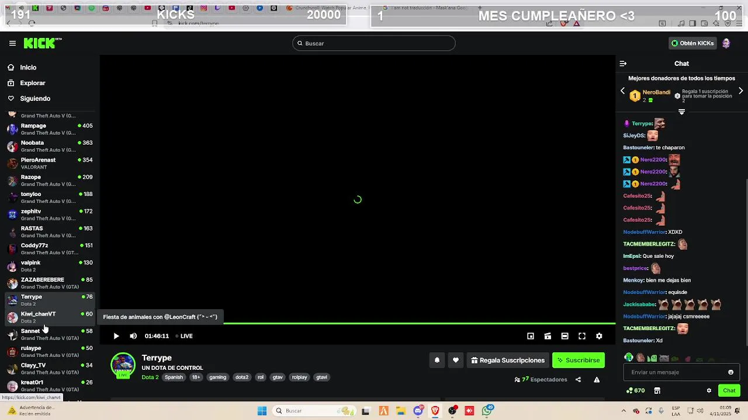
Task: Collapse the chat panel
Action: pyautogui.click(x=623, y=64)
